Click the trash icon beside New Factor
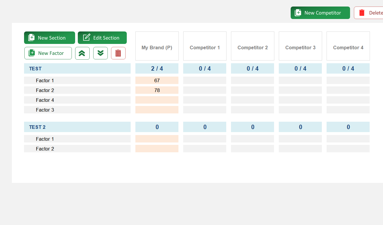This screenshot has width=383, height=225. pos(118,53)
